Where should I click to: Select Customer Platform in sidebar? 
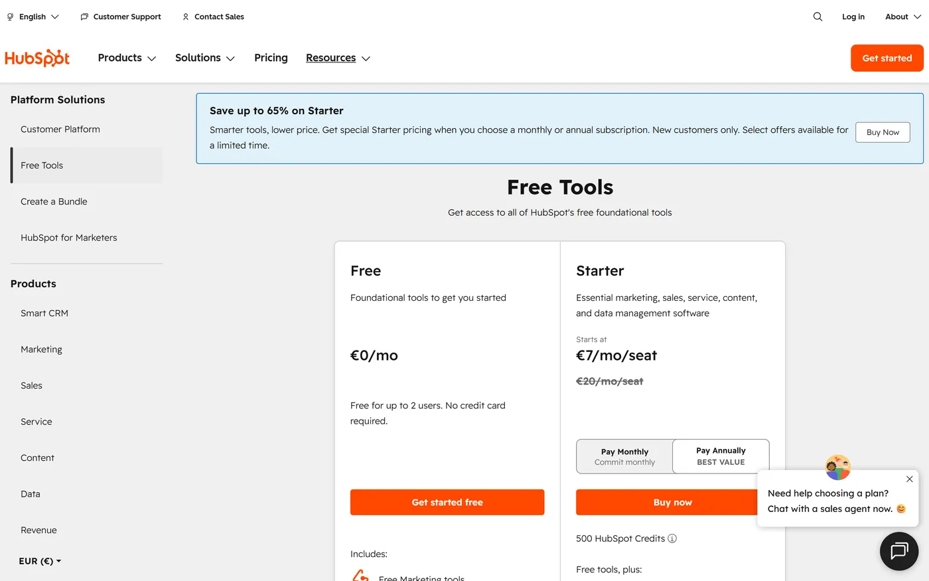86,129
